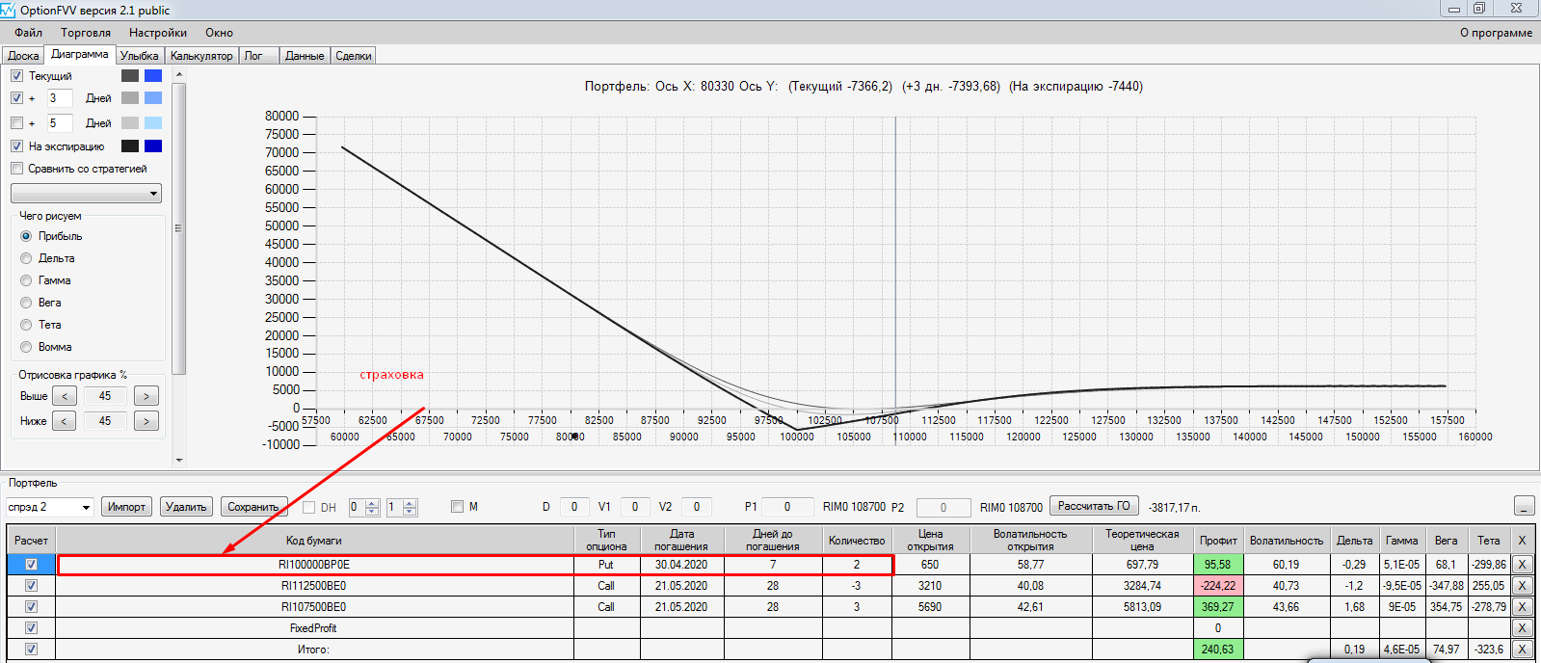Toggle the Текущий curve checkbox
1541x663 pixels.
(x=16, y=76)
